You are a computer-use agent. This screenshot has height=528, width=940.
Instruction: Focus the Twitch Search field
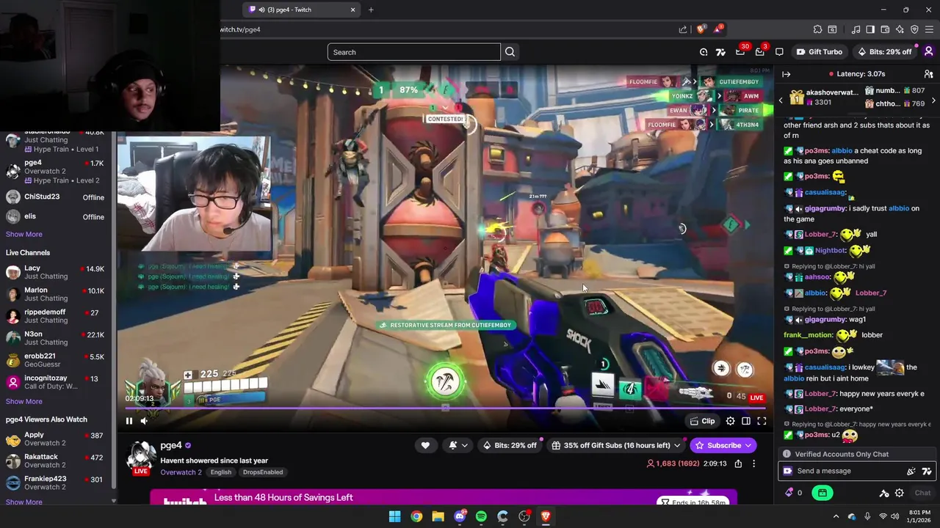tap(414, 52)
